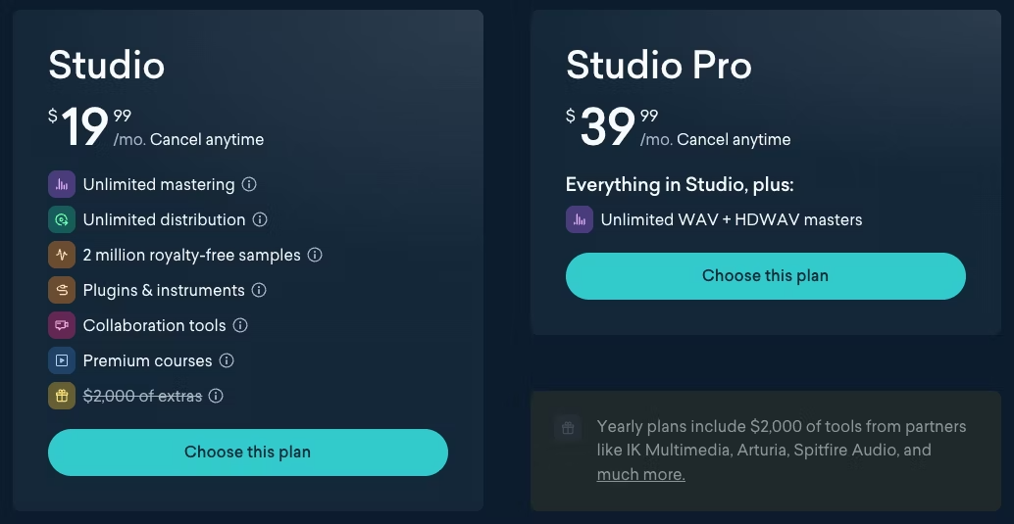Open info tooltip for Unlimited distribution
The image size is (1014, 524).
pos(260,219)
